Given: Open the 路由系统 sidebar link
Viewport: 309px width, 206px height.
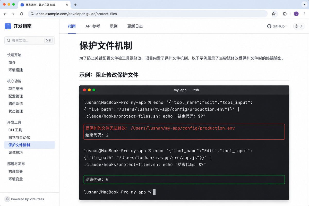Looking at the screenshot, I should [15, 104].
